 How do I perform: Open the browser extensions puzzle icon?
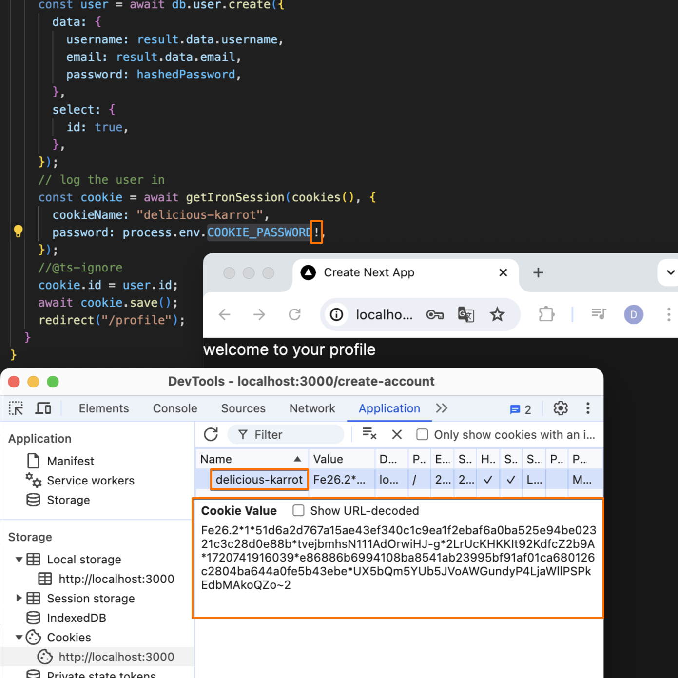tap(547, 314)
